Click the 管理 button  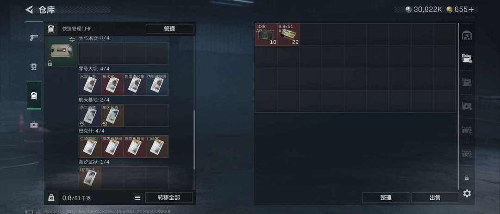pyautogui.click(x=169, y=29)
